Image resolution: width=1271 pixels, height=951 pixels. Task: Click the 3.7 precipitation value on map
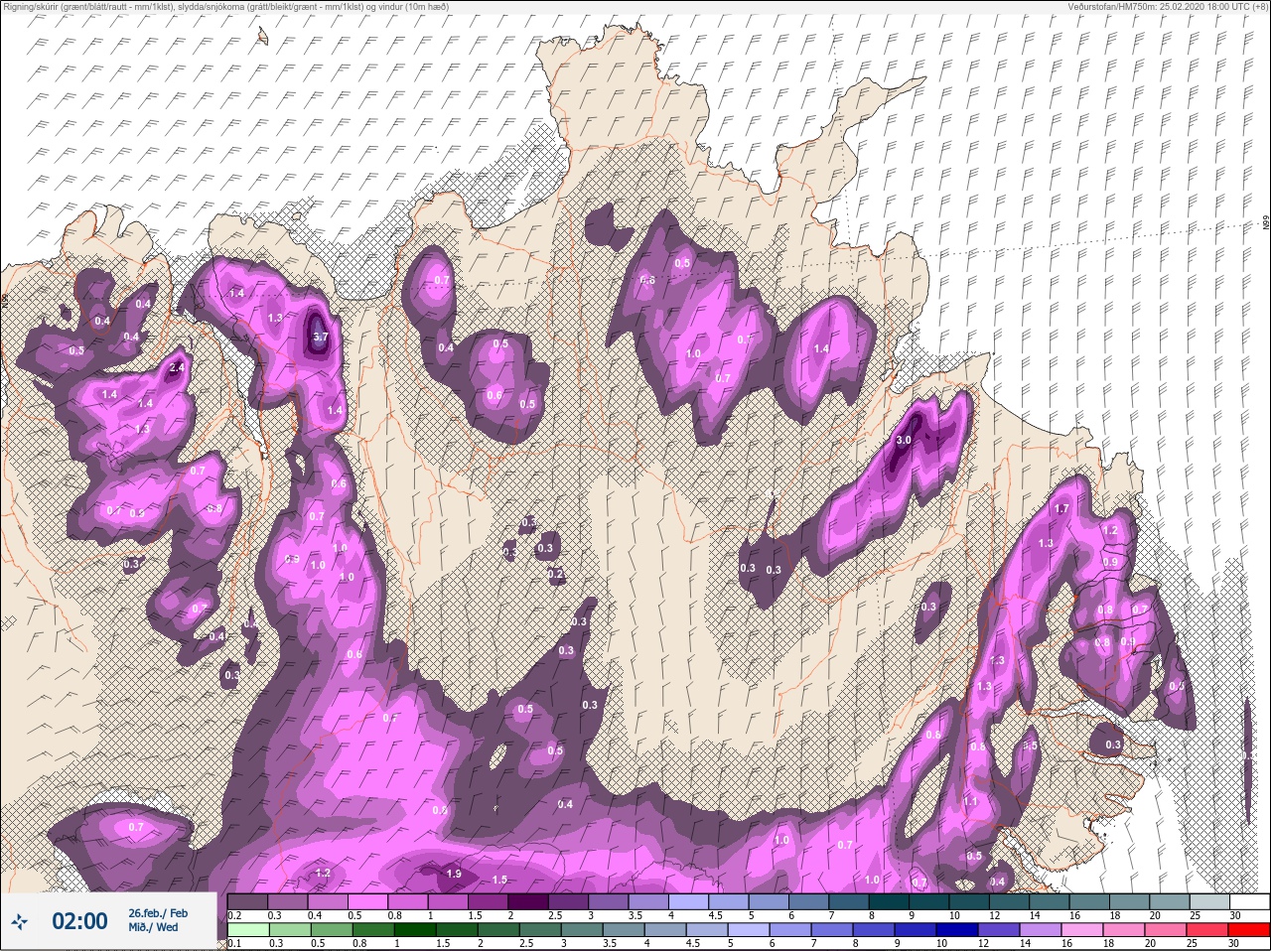[320, 338]
